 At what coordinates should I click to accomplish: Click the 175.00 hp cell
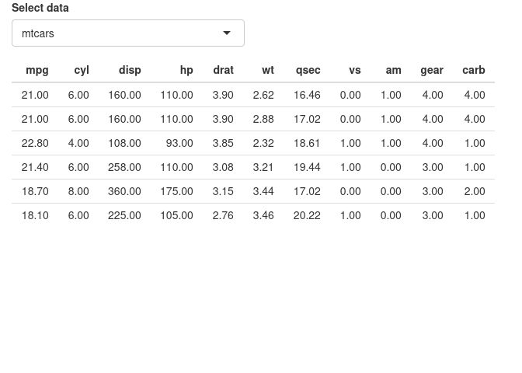[177, 191]
